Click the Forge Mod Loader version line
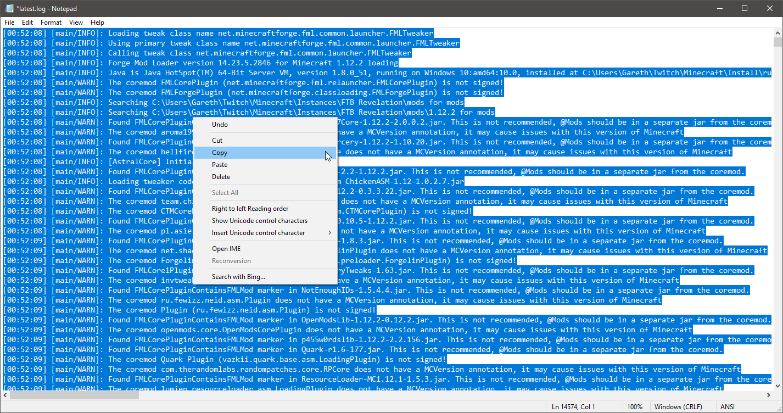 201,63
